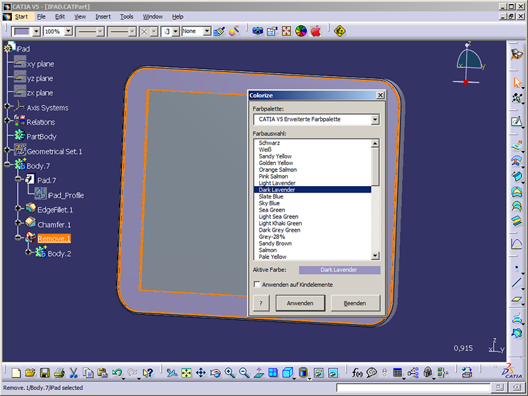Open the fill color dropdown in toolbar
Screen dimensions: 528x396
[36, 32]
